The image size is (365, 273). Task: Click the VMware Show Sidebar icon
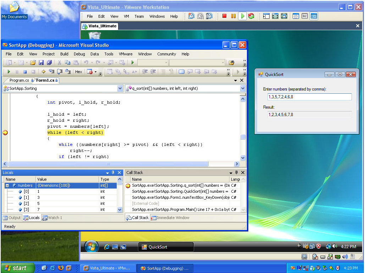coord(266,16)
